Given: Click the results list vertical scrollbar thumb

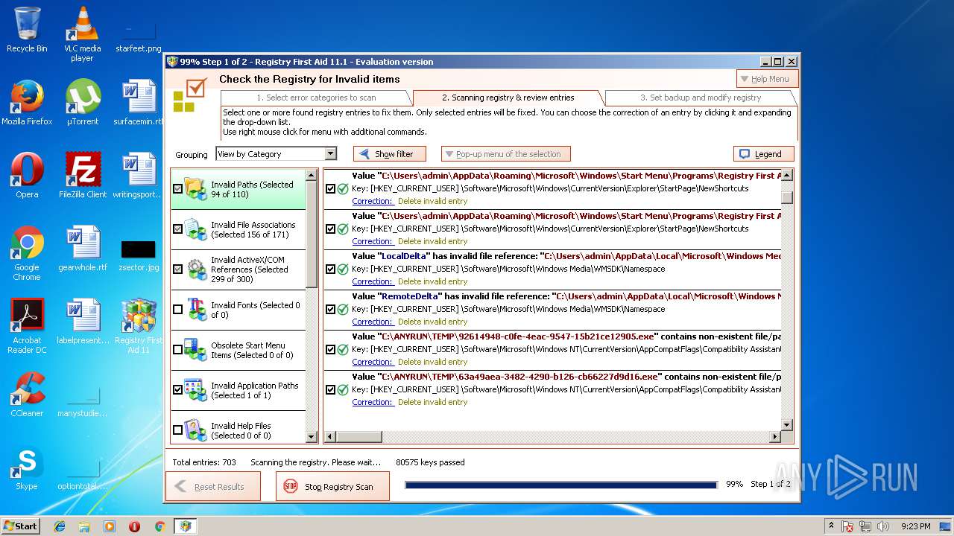Looking at the screenshot, I should 787,197.
